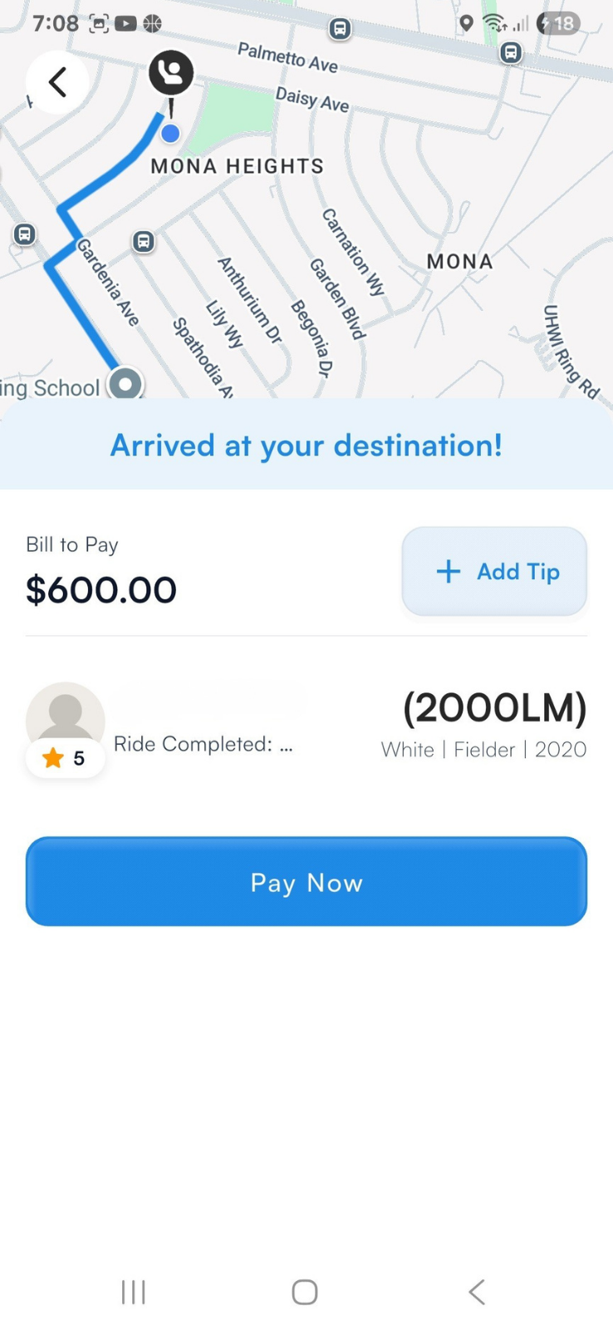Tap the 5 star driver rating
Screen dimensions: 613x1330
coord(66,758)
